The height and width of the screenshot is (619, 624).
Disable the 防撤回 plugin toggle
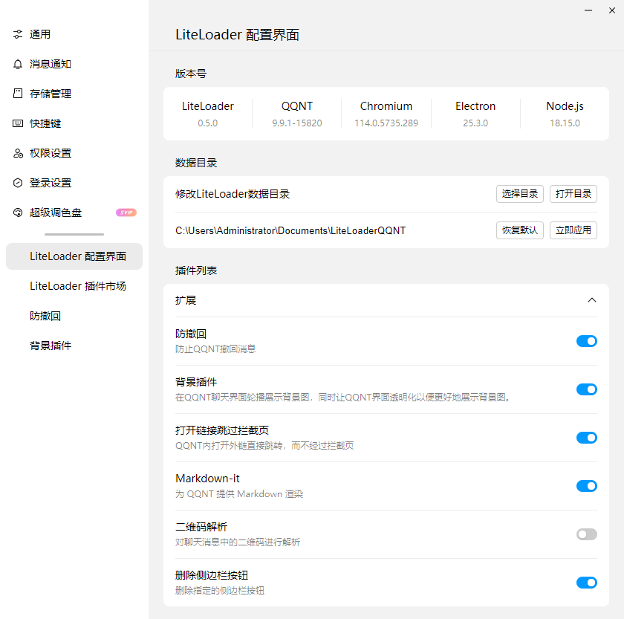(x=587, y=341)
